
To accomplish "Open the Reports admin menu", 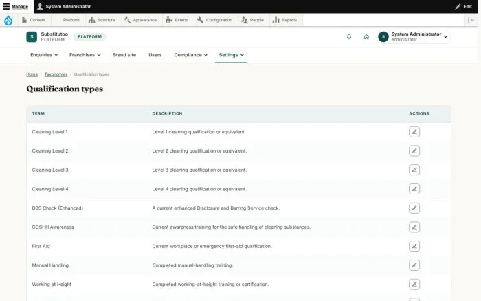I will pos(284,20).
